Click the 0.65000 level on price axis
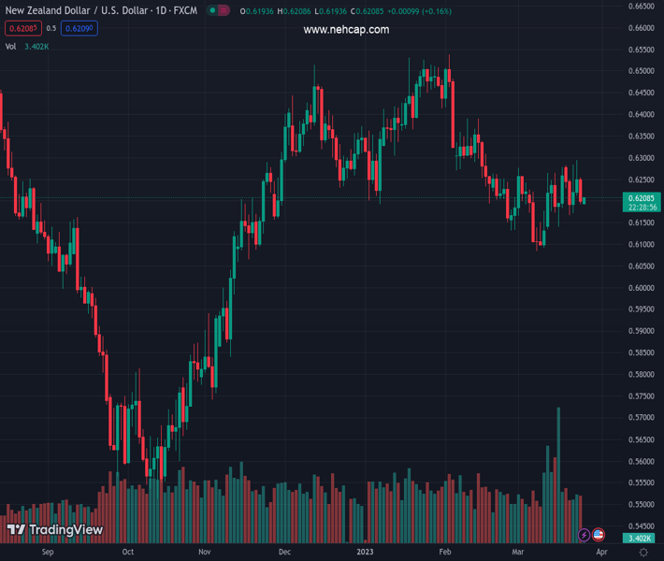664x561 pixels. [641, 71]
